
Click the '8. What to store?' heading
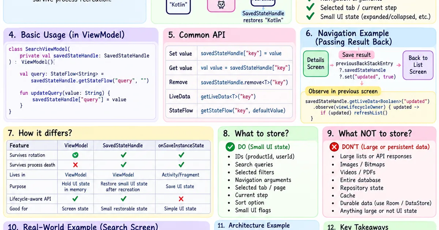point(256,133)
